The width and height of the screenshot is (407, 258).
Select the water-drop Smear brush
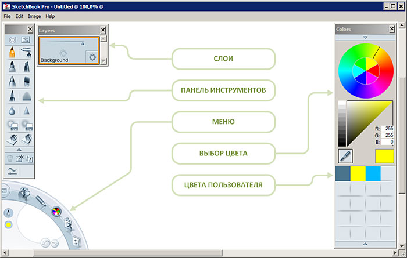tap(12, 111)
